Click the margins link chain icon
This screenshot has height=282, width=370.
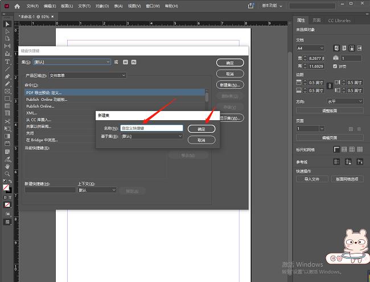click(x=329, y=85)
